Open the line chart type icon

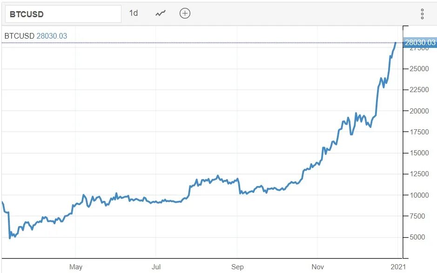click(161, 13)
